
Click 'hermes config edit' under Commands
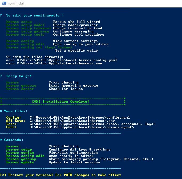pos(25,156)
